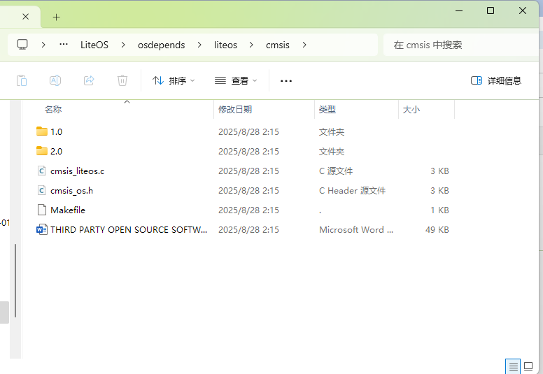Click the cmsis_os.h file icon
Image resolution: width=543 pixels, height=374 pixels.
pos(41,190)
